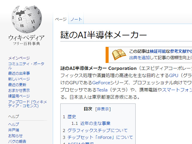192x144 pixels.
Task: Open コミュニティ・ポータル sidebar link
Action: click(x=26, y=66)
